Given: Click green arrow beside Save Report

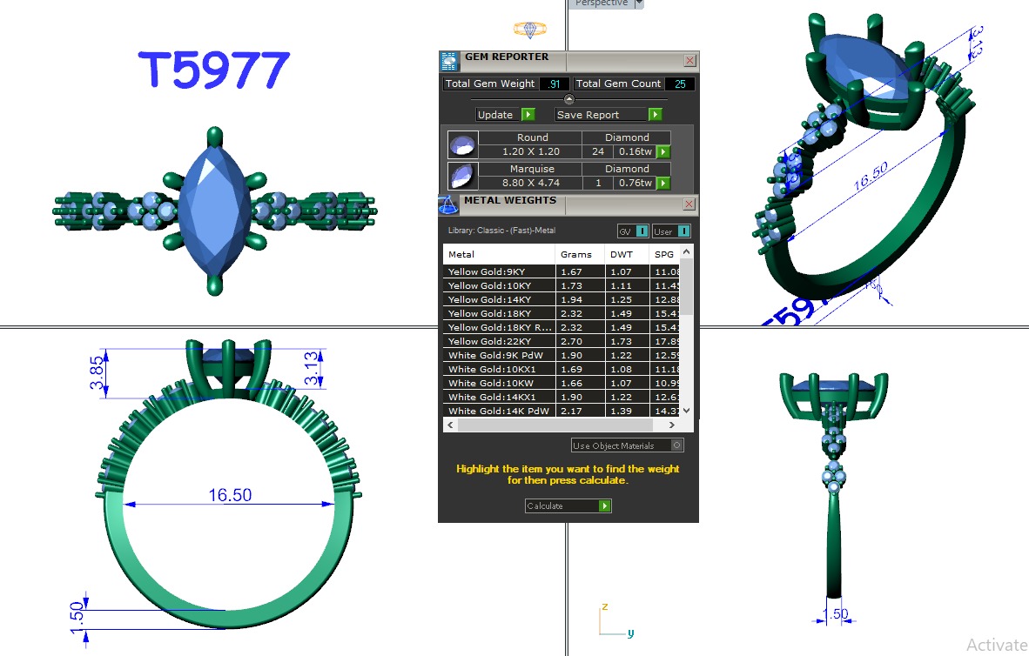Looking at the screenshot, I should click(x=655, y=114).
